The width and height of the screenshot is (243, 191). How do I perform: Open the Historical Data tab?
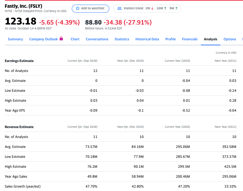point(147,39)
